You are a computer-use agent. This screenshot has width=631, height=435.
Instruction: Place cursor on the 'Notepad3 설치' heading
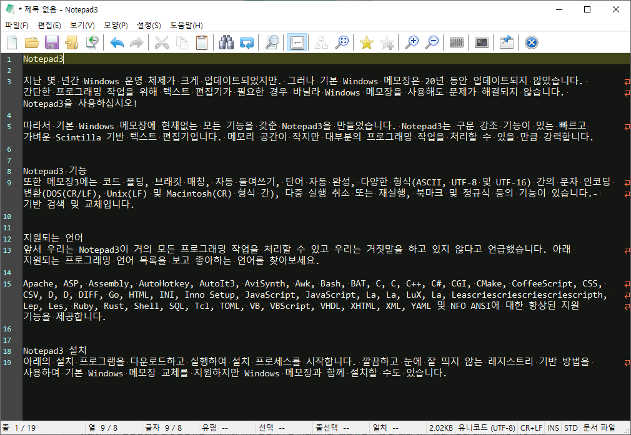point(55,351)
